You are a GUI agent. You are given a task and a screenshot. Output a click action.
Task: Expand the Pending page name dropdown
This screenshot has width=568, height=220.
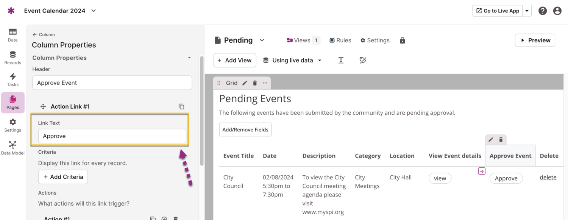pos(262,40)
